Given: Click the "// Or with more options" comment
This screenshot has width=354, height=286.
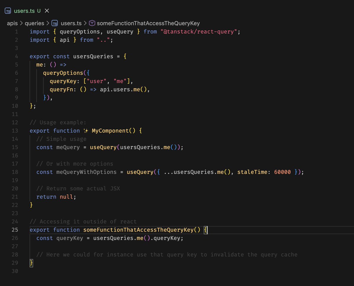Looking at the screenshot, I should 75,163.
